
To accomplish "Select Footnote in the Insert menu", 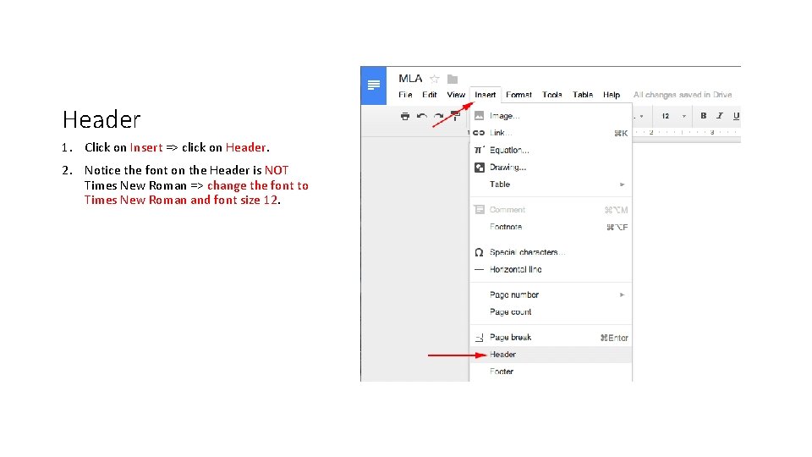I will (551, 227).
